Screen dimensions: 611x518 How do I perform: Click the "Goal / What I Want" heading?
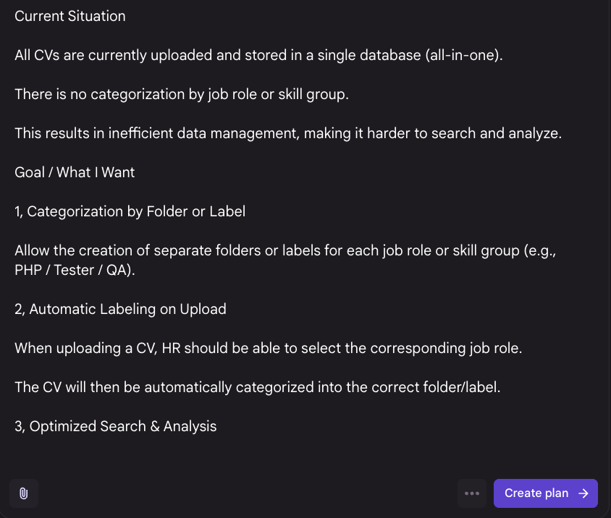pyautogui.click(x=75, y=173)
